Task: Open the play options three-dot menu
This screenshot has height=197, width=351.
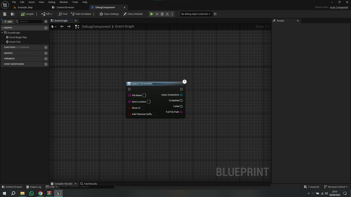Action: 172,14
